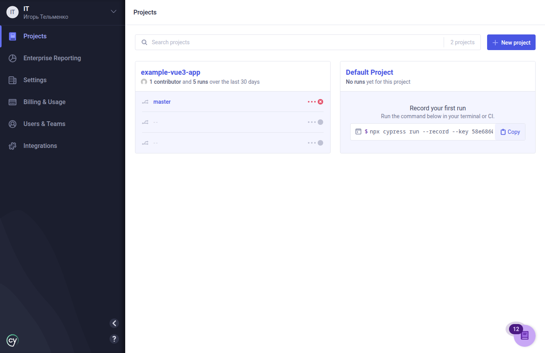545x353 pixels.
Task: Expand the IT organization switcher chevron
Action: click(113, 12)
